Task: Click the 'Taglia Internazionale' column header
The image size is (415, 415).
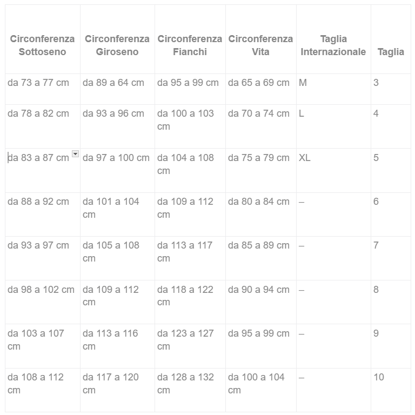Action: click(x=333, y=45)
